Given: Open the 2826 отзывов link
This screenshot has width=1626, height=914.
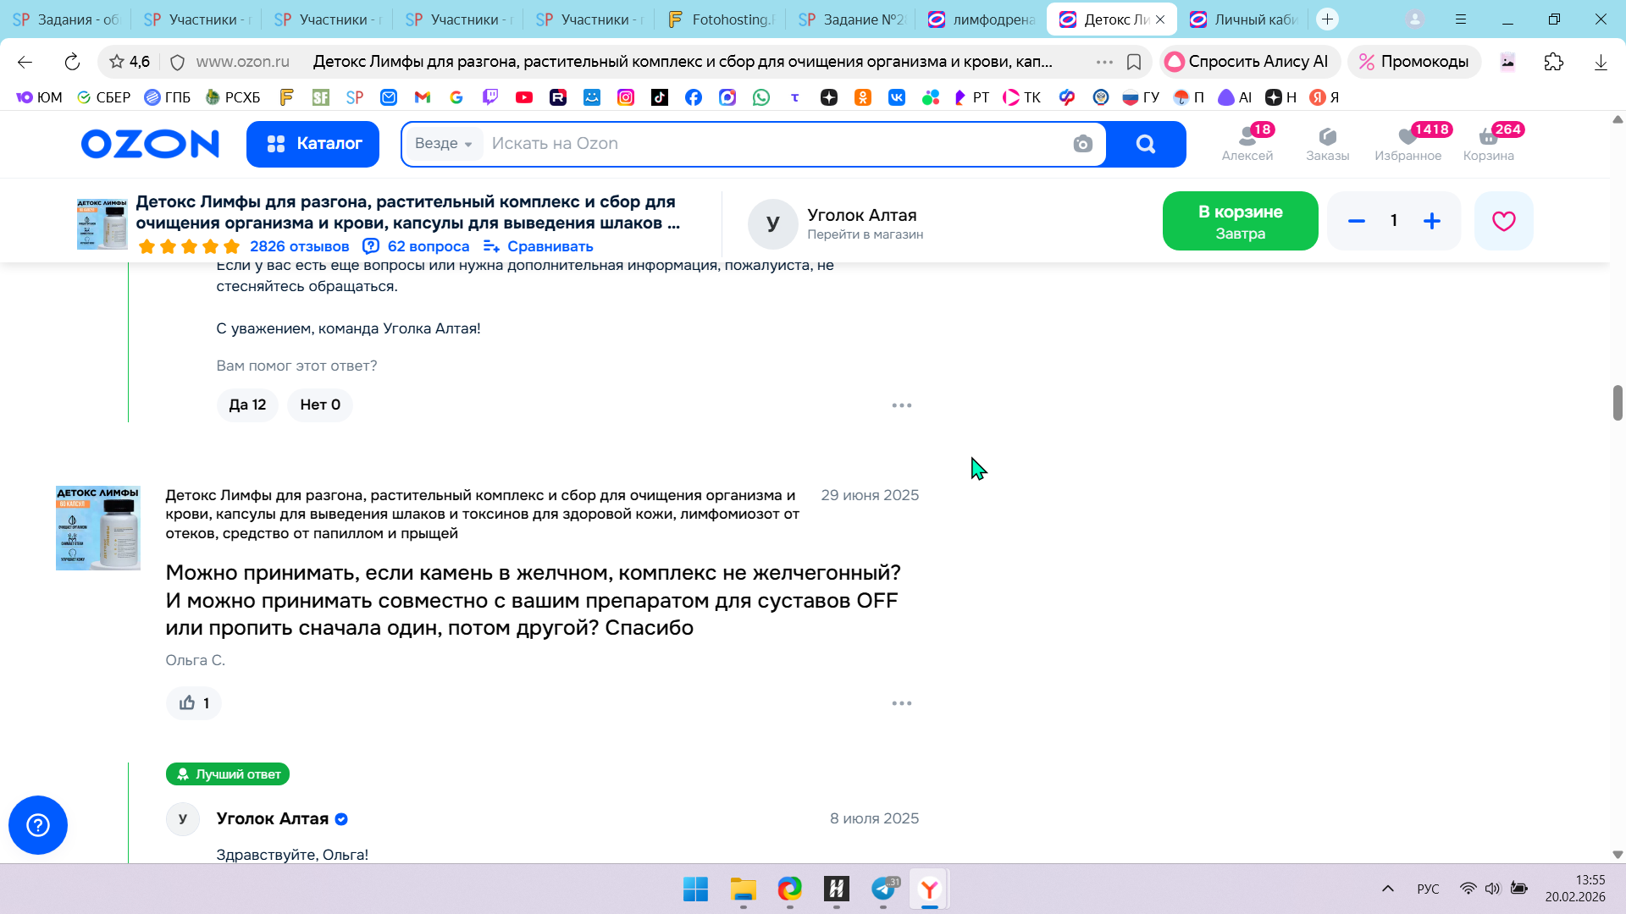Looking at the screenshot, I should point(299,246).
